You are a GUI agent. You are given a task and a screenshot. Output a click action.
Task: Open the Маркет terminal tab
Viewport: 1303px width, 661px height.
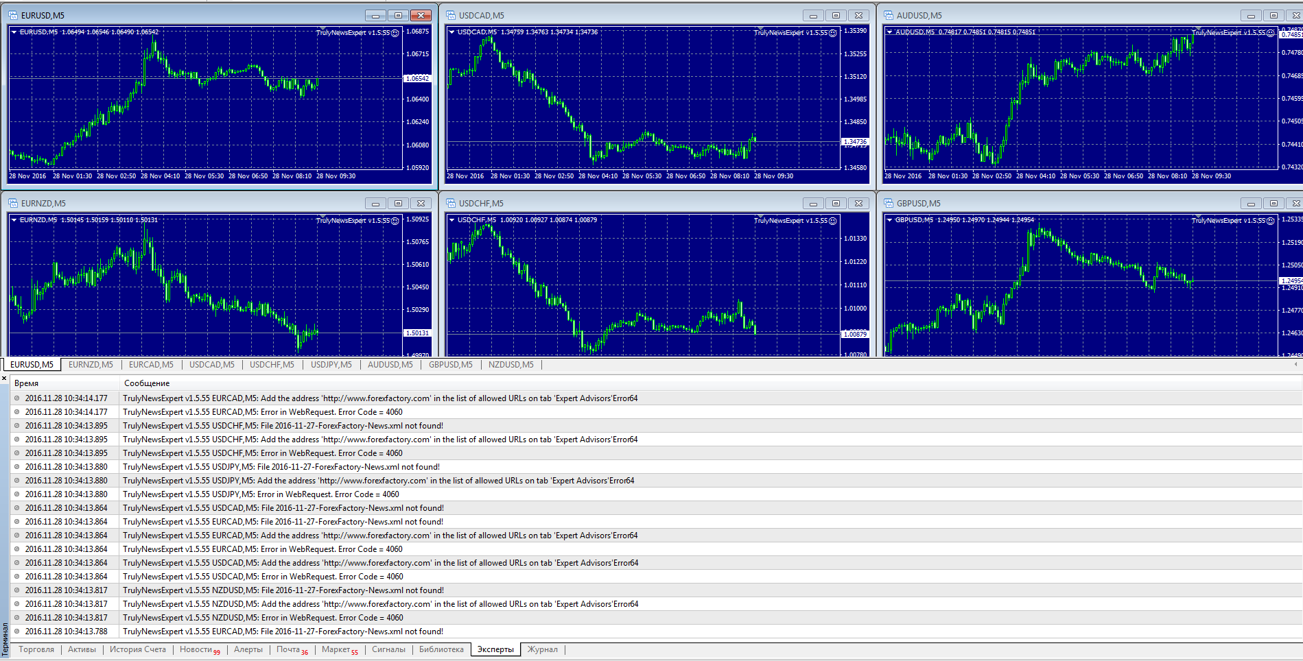click(x=340, y=649)
